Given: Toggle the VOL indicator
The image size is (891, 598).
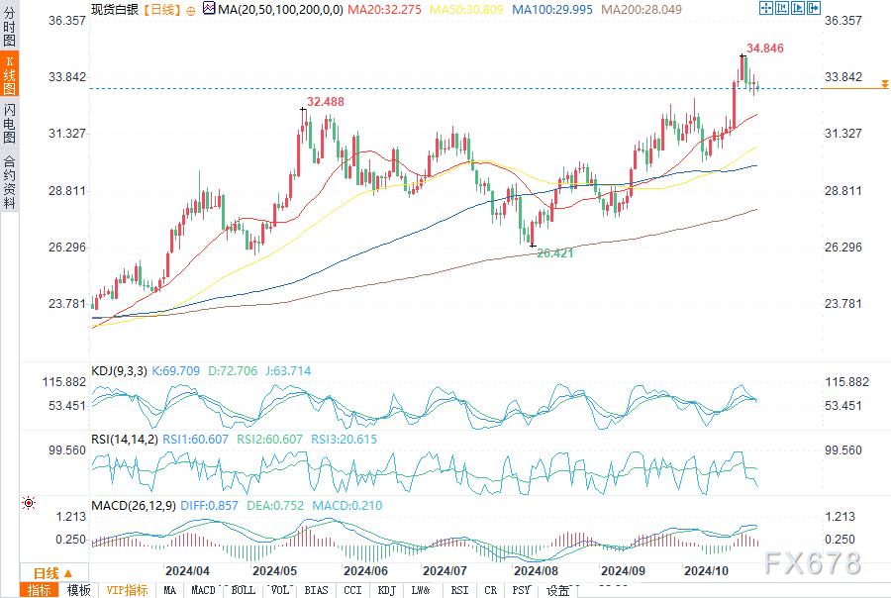Looking at the screenshot, I should pyautogui.click(x=280, y=590).
